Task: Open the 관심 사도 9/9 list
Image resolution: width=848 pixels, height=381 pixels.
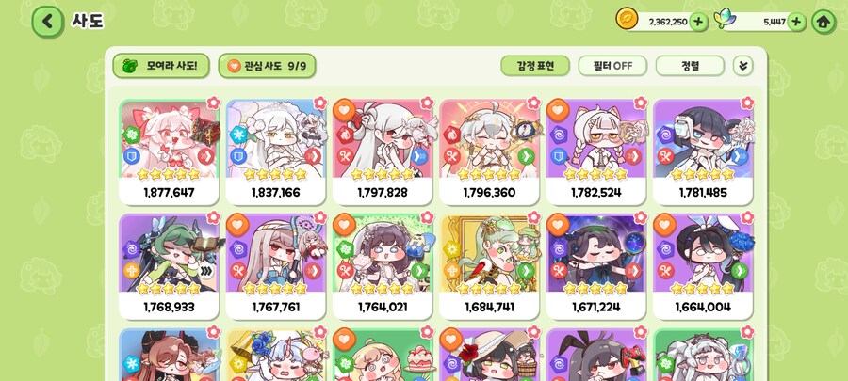Action: [x=268, y=66]
